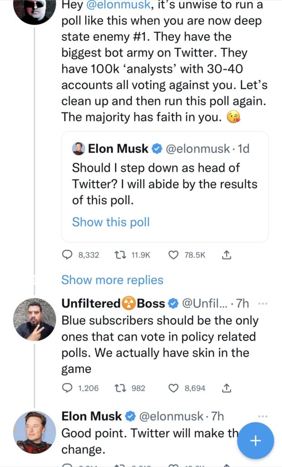Click reply icon on Kim Dotcom's tweet
282x467 pixels.
tap(67, 255)
